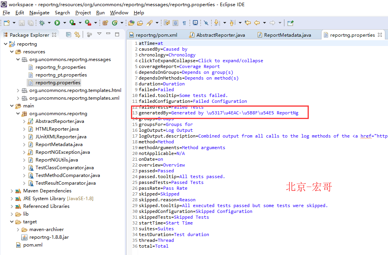The image size is (388, 255).
Task: Select reportng_pt.properties file
Action: point(61,75)
